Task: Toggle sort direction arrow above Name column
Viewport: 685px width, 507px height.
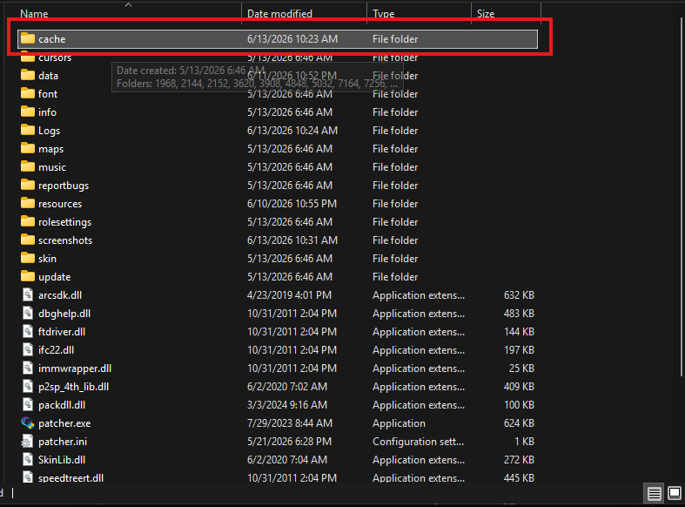Action: click(x=129, y=5)
